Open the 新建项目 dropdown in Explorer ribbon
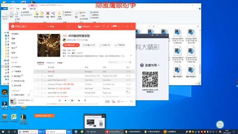The image size is (238, 134). [x=68, y=12]
